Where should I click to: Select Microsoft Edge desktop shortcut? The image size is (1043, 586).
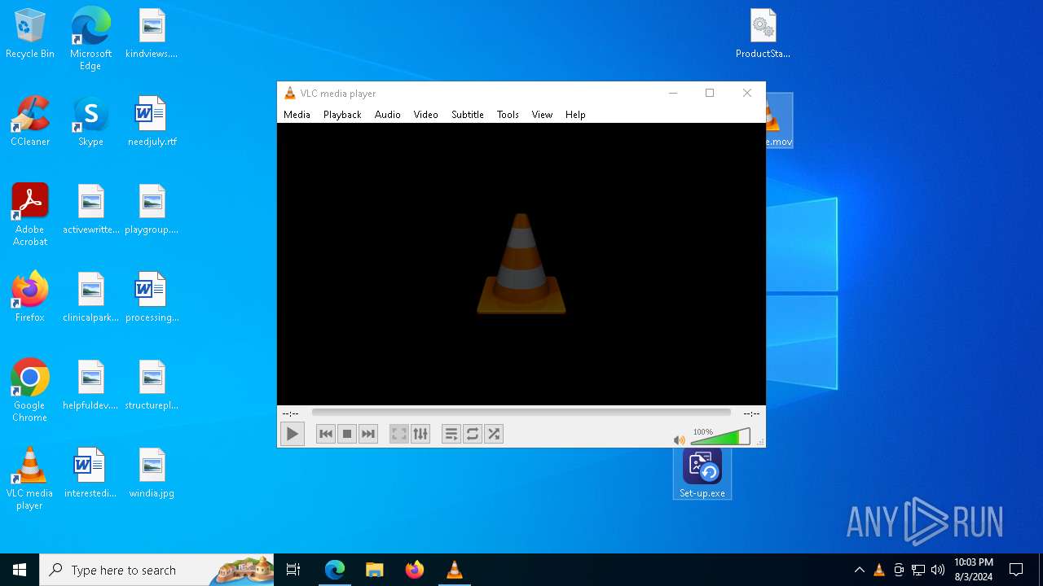point(90,39)
